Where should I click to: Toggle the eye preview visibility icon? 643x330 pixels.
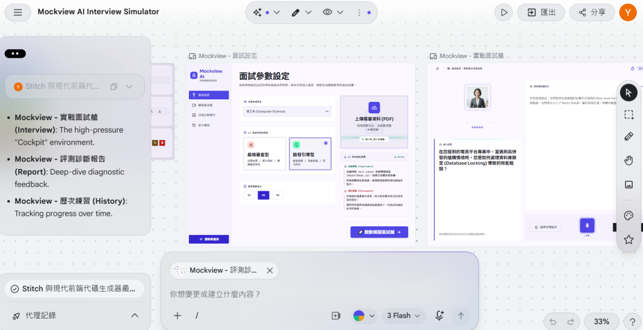tap(327, 13)
